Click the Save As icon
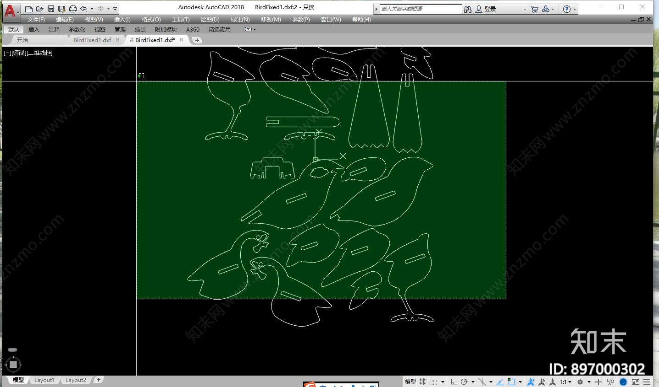The image size is (659, 387). tap(62, 9)
